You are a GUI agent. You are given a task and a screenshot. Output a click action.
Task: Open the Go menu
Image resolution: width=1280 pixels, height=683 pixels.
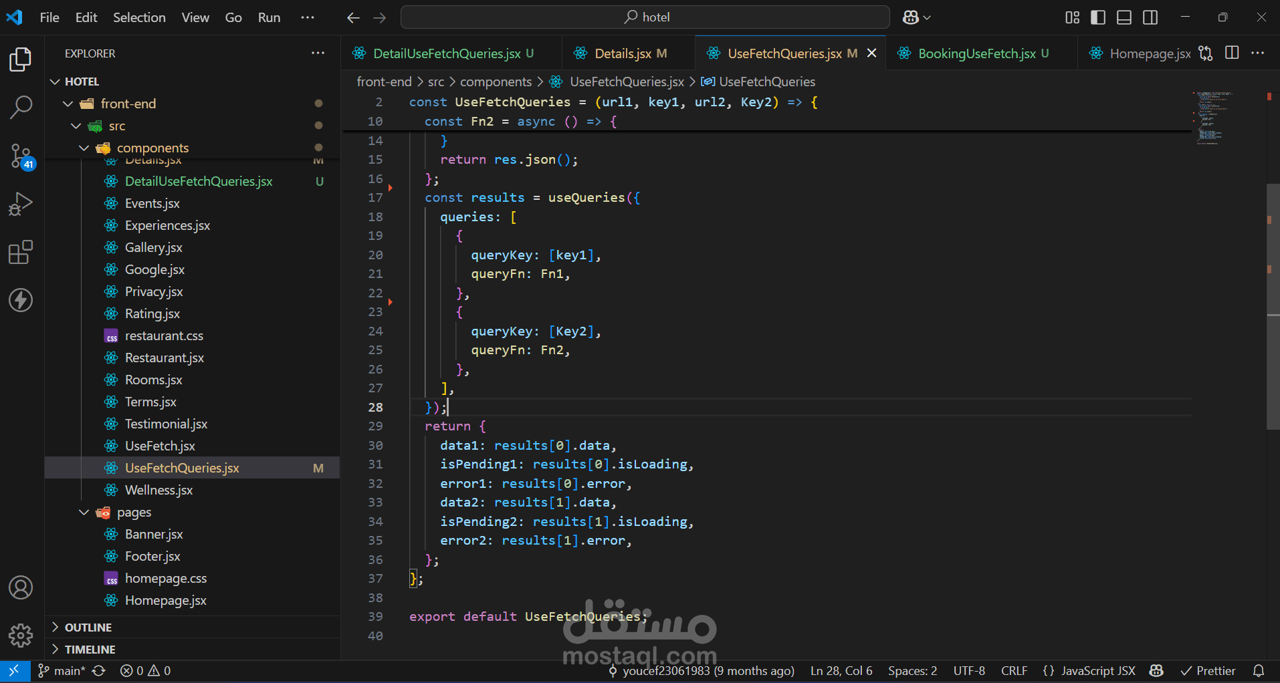tap(233, 17)
